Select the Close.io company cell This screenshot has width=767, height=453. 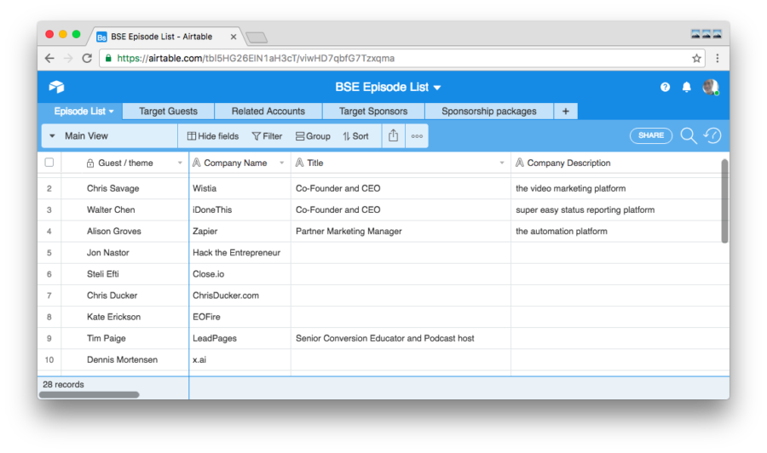(x=240, y=274)
